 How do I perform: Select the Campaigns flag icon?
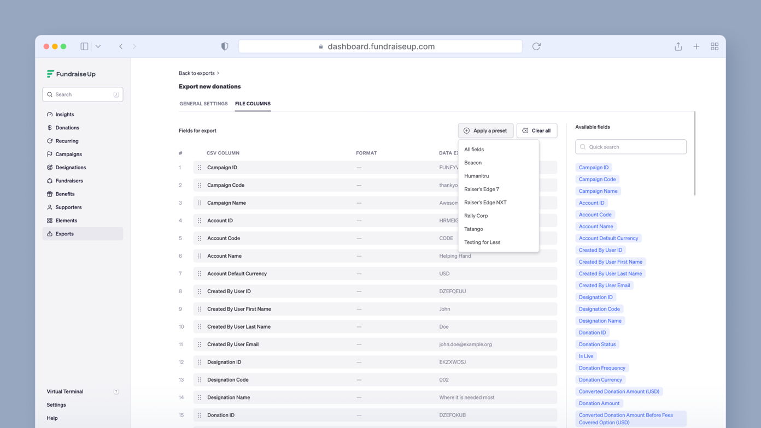coord(50,154)
